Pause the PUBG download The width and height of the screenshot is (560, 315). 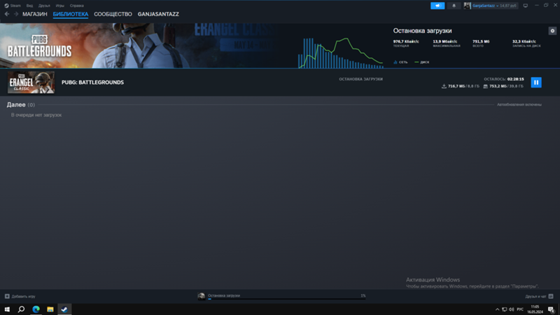[535, 83]
